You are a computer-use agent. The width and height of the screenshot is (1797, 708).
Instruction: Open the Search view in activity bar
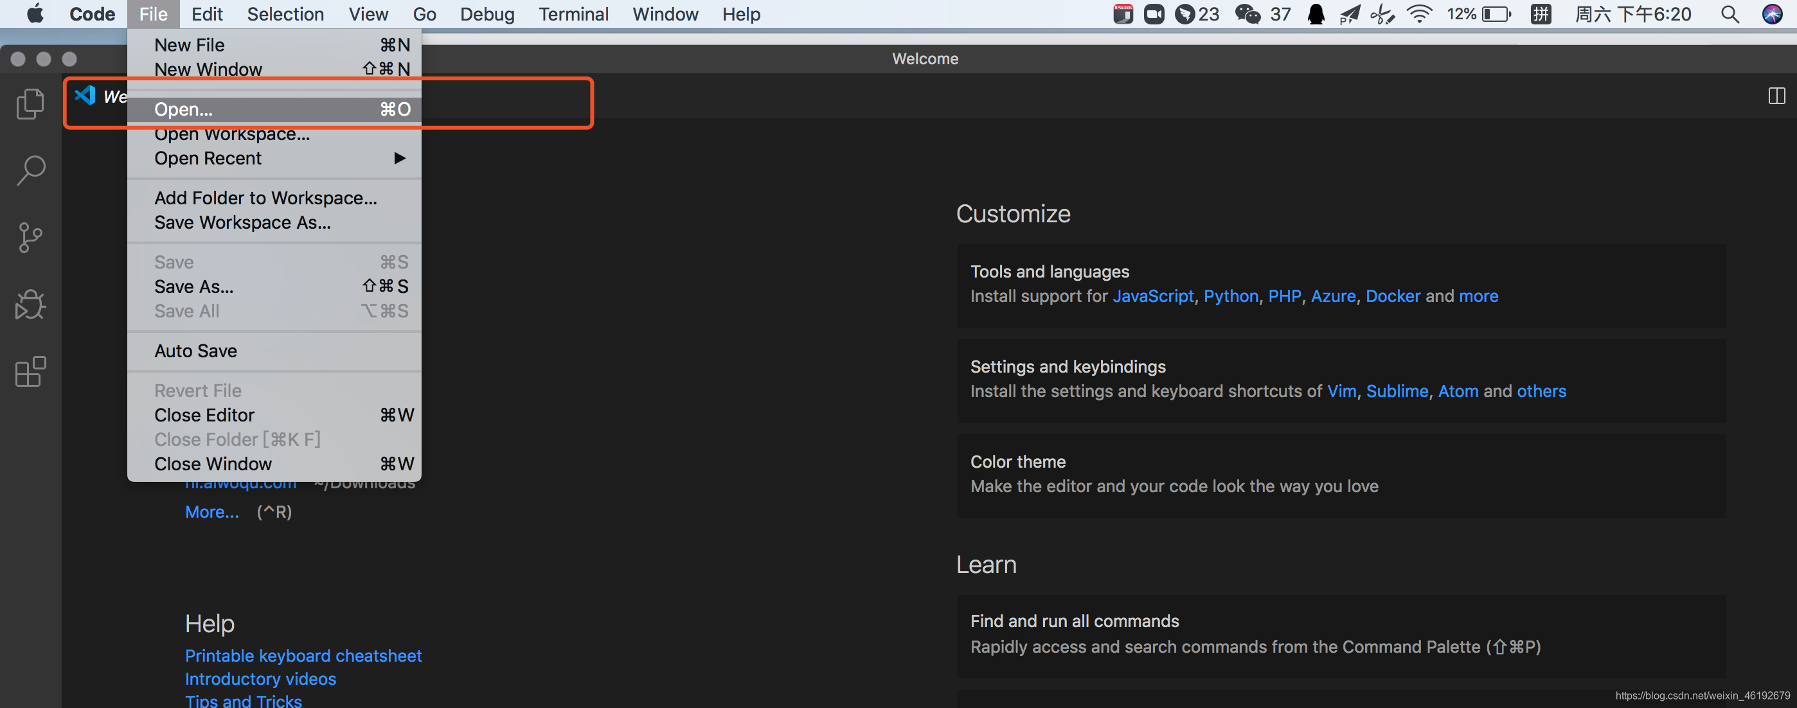point(30,170)
